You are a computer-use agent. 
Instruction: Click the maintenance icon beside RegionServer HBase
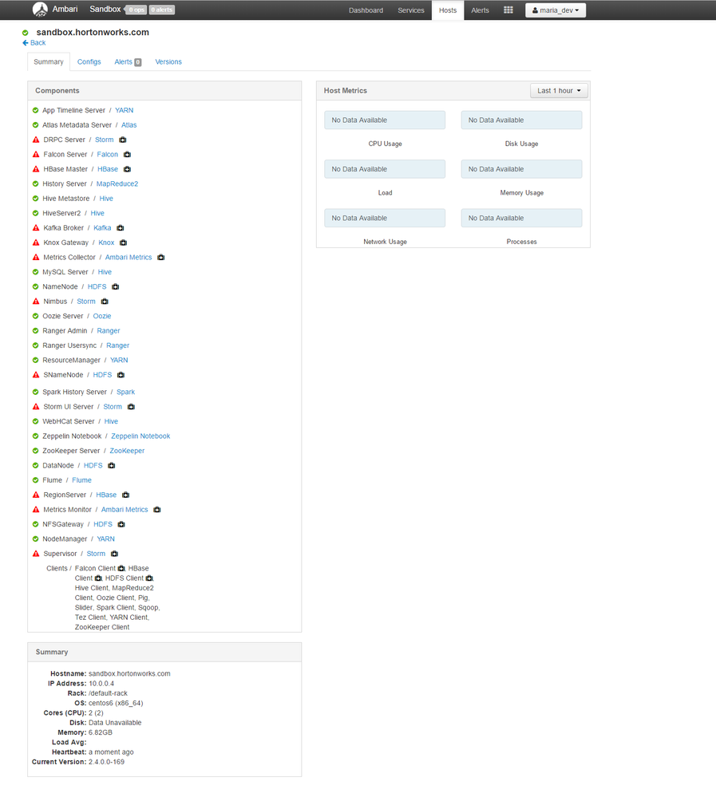pyautogui.click(x=125, y=495)
